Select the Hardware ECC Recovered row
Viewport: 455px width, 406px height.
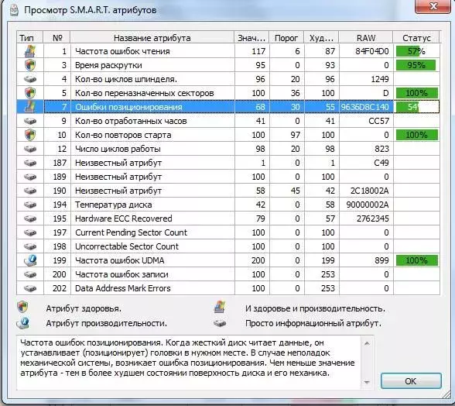tap(228, 218)
